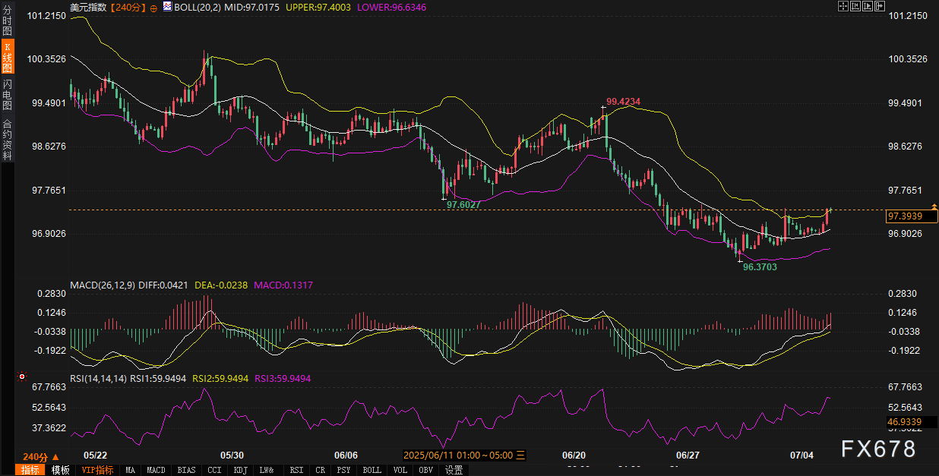Open the 设置 settings button
The image size is (939, 476).
point(454,470)
